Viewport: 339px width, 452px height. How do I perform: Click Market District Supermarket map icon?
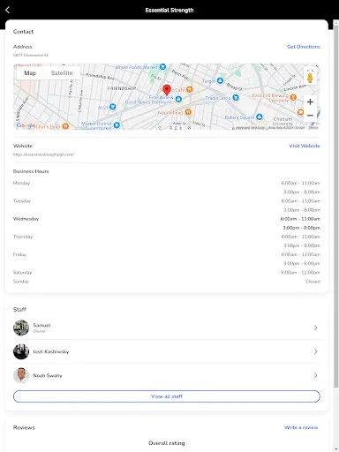(x=117, y=125)
